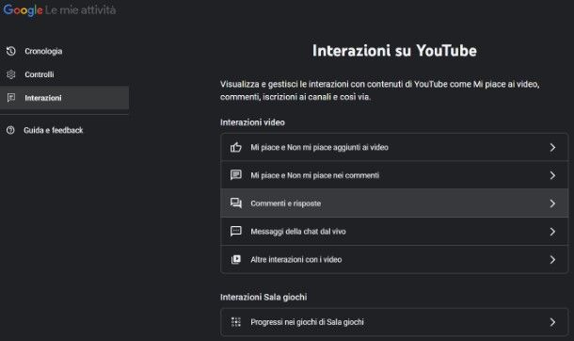
Task: Click the description paragraph starting with Visualizza e gestisci
Action: pyautogui.click(x=379, y=90)
